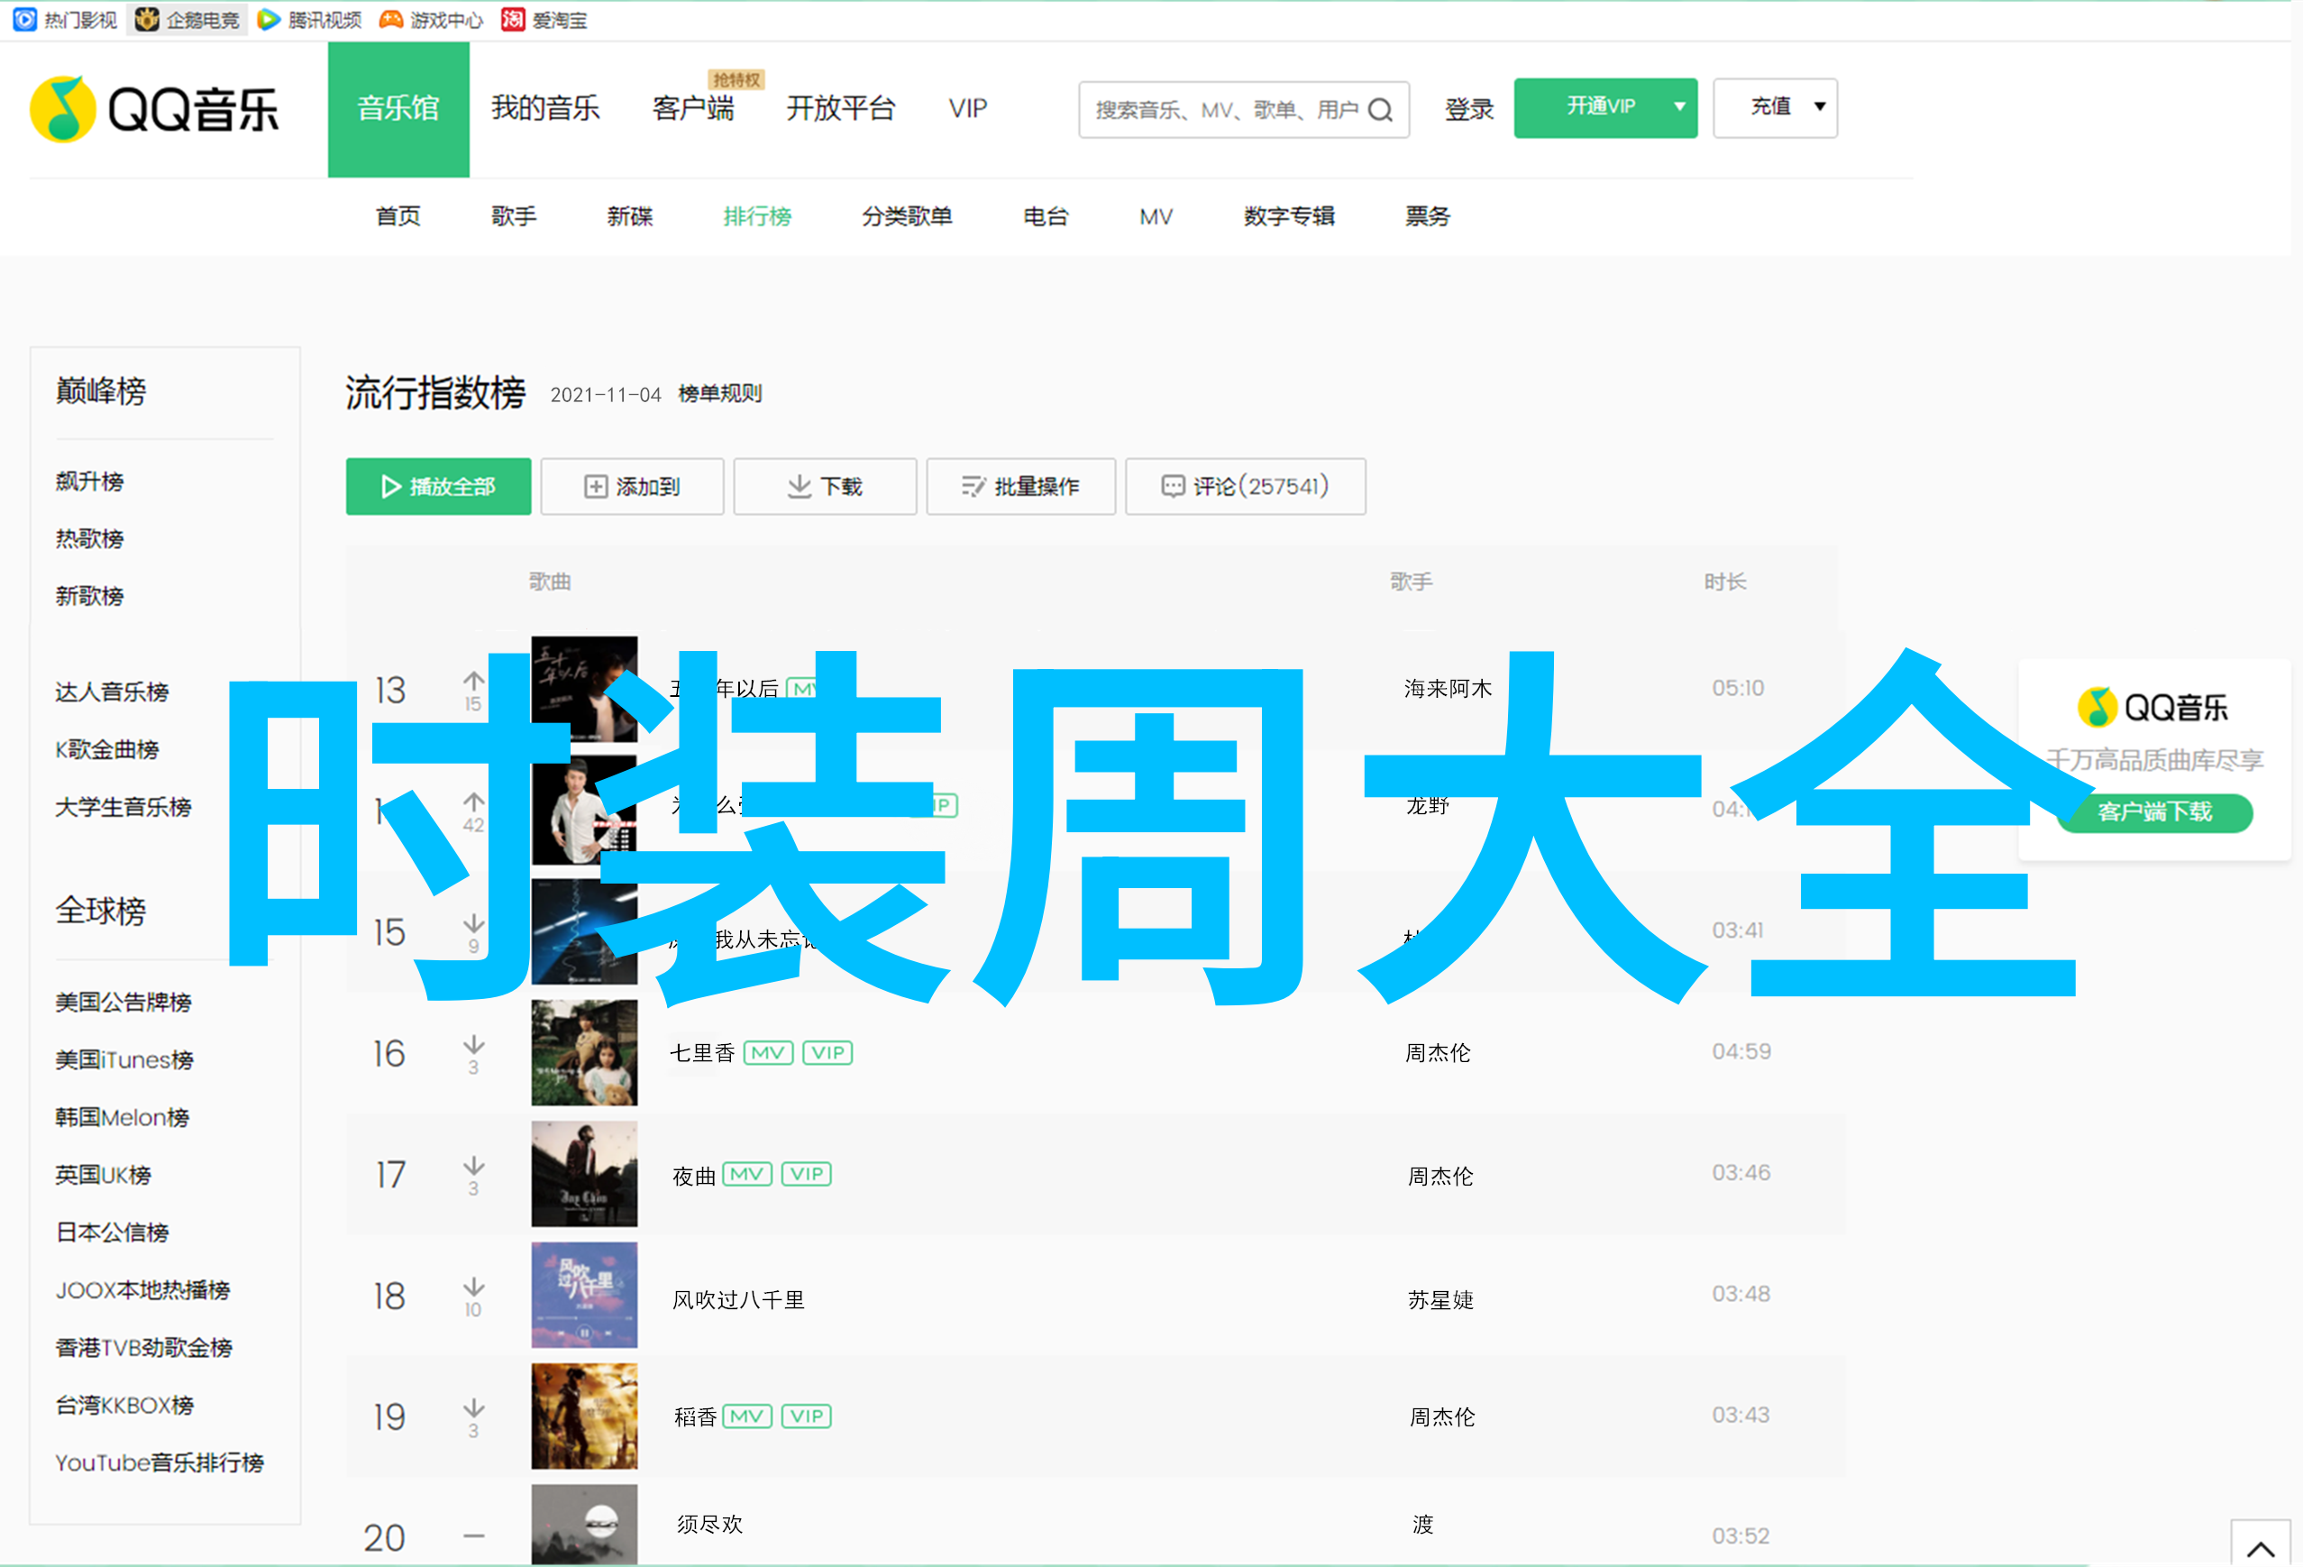Expand the 充值 dropdown
Screen dimensions: 2303x1567
pyautogui.click(x=1775, y=107)
